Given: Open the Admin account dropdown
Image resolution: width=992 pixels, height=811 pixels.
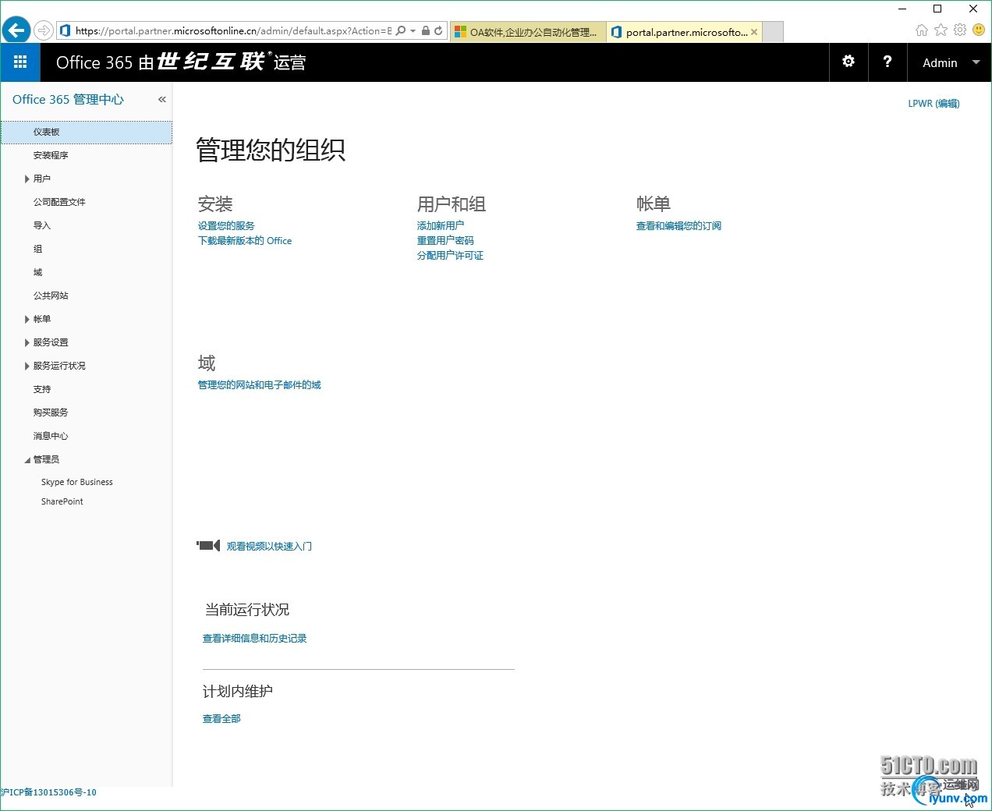Looking at the screenshot, I should (950, 62).
